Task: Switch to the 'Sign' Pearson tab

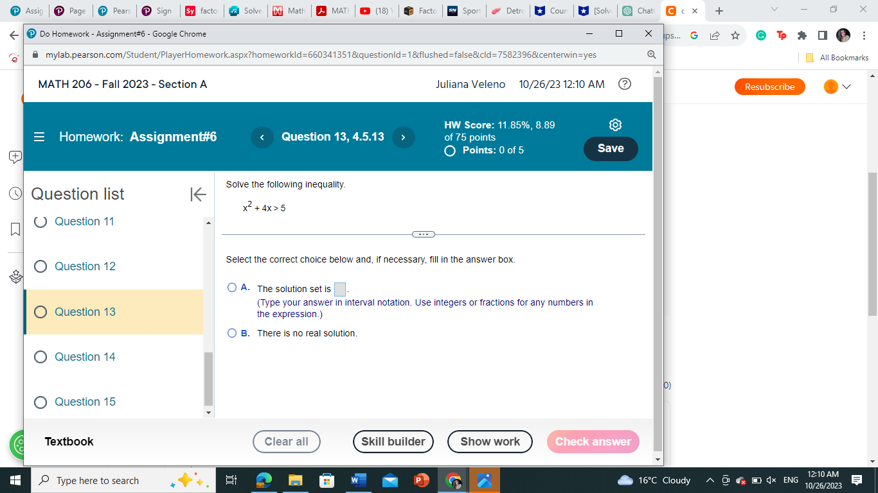Action: [x=157, y=11]
